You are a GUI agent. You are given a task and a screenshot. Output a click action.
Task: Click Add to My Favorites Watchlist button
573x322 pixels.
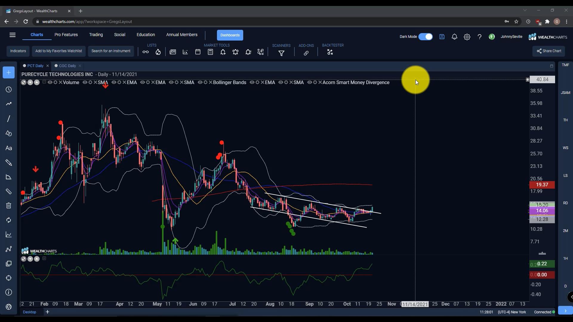click(58, 51)
